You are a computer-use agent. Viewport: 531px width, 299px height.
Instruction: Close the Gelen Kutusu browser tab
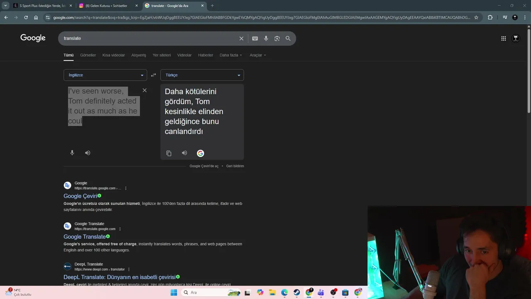click(x=136, y=6)
